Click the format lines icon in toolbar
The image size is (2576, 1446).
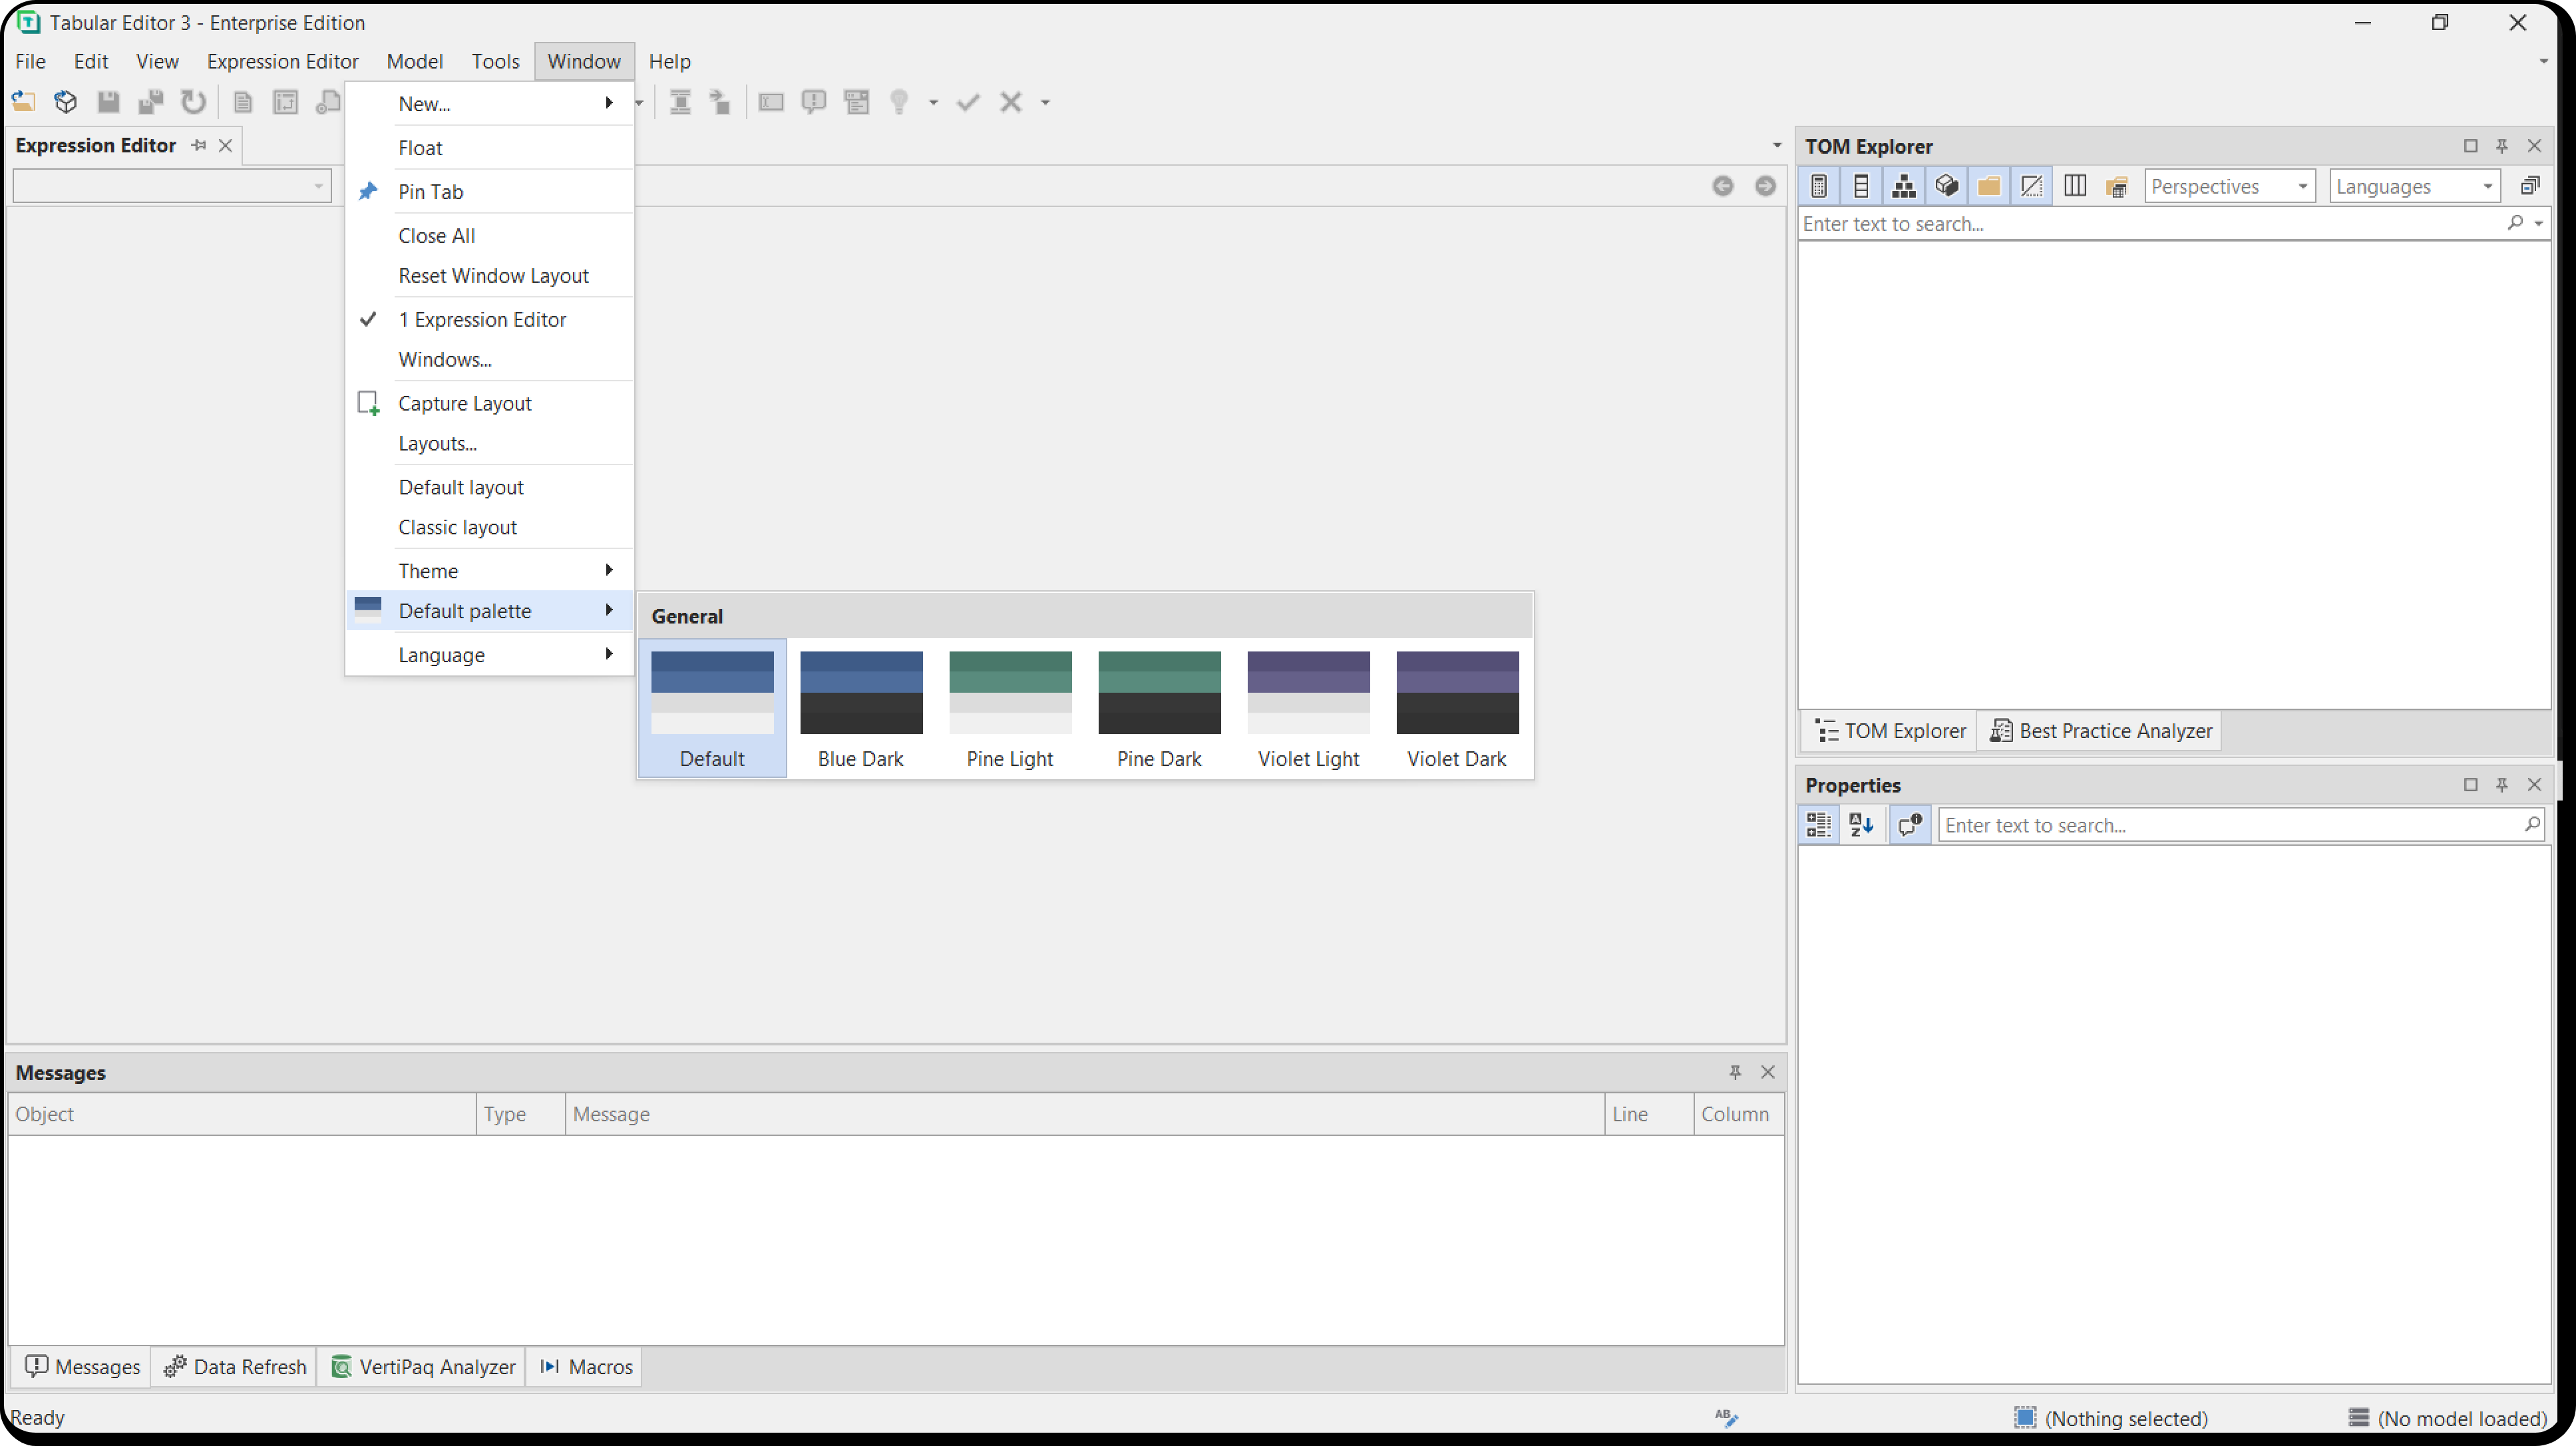680,101
